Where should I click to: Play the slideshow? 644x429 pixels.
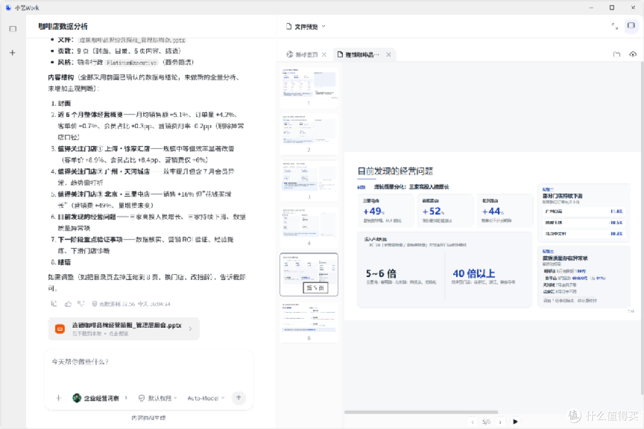click(x=515, y=421)
